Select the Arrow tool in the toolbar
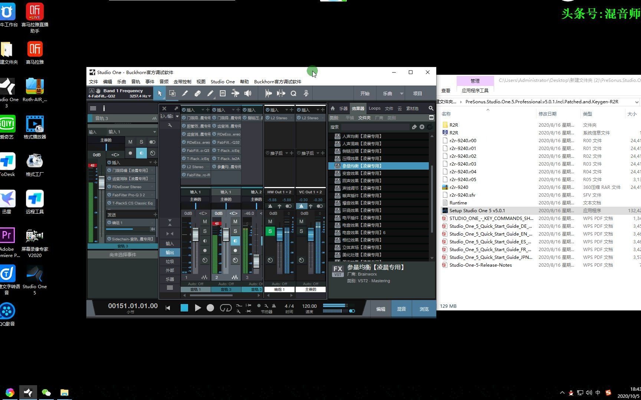 click(160, 93)
